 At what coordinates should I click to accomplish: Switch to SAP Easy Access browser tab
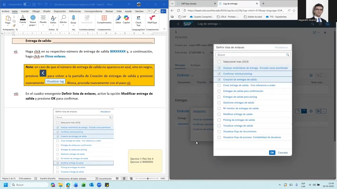194,4
